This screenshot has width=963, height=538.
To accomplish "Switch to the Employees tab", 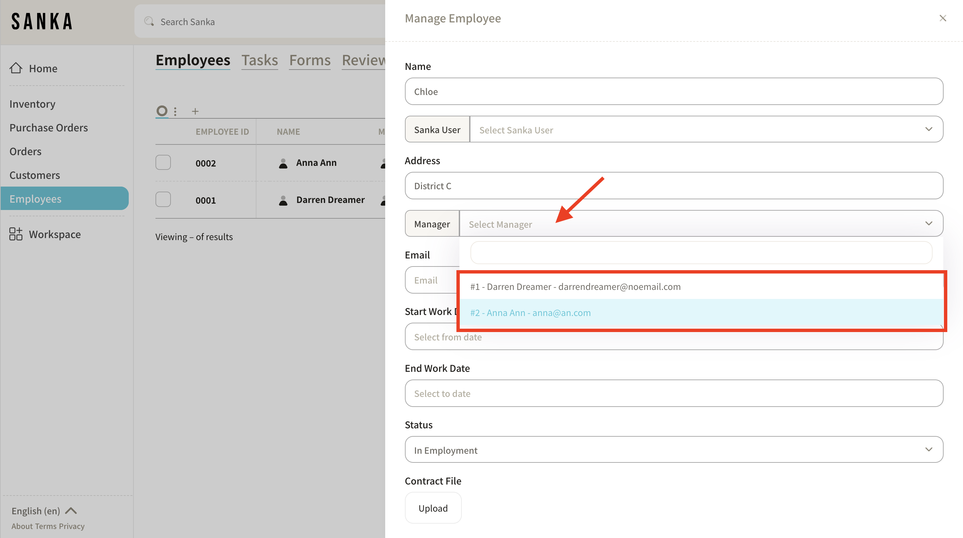I will tap(193, 60).
